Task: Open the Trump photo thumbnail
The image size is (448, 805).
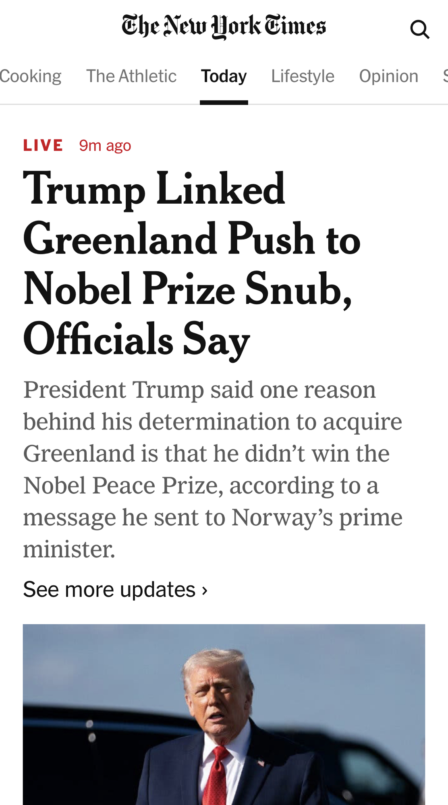Action: [x=224, y=714]
